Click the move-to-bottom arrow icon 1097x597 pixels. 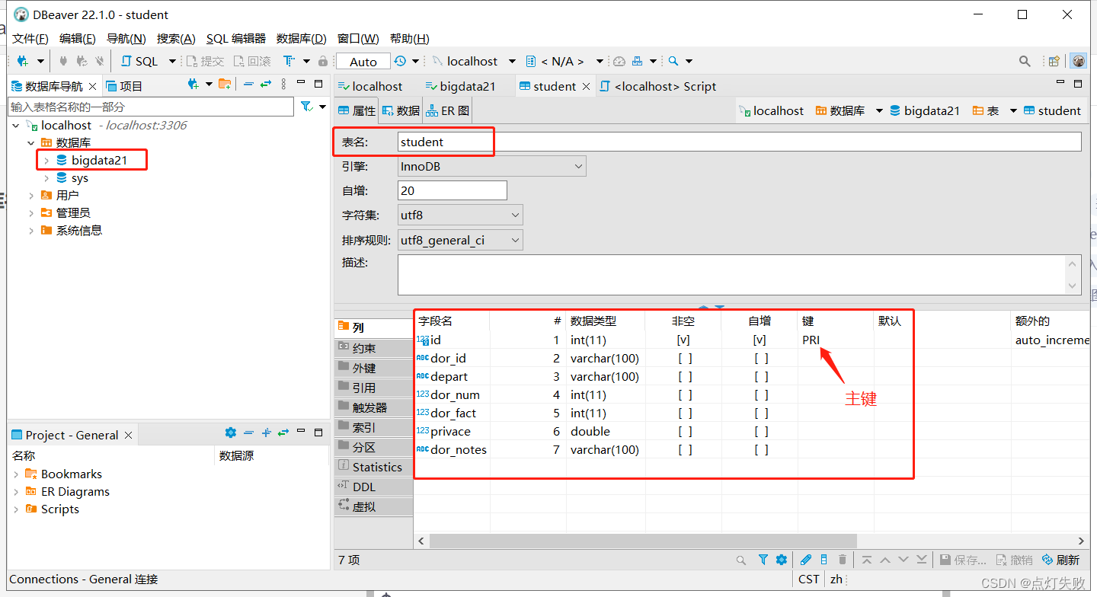(x=923, y=560)
